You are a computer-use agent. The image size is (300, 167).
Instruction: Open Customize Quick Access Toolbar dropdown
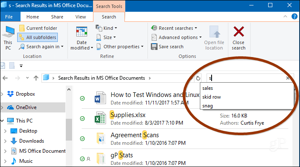pyautogui.click(x=21, y=66)
